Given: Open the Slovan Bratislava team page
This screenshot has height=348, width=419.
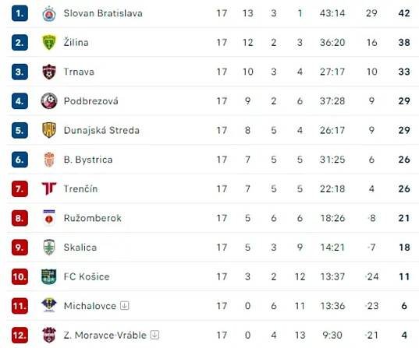Looking at the screenshot, I should pos(103,13).
